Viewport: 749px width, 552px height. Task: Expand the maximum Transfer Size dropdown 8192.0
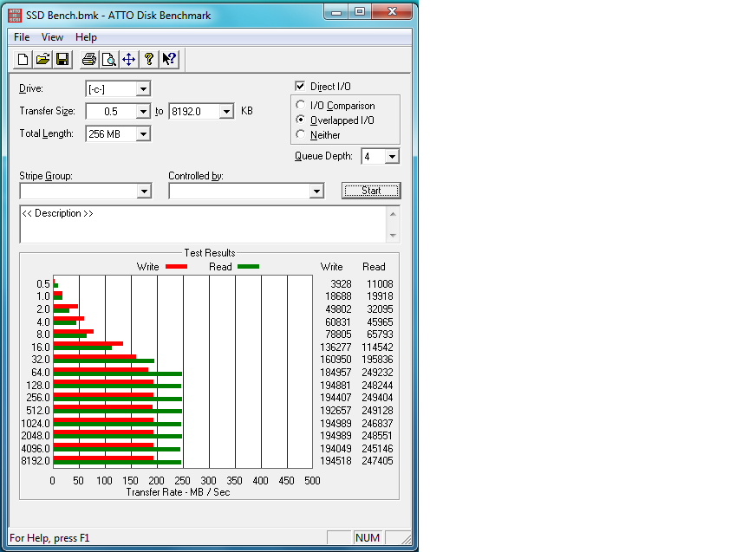pyautogui.click(x=226, y=111)
